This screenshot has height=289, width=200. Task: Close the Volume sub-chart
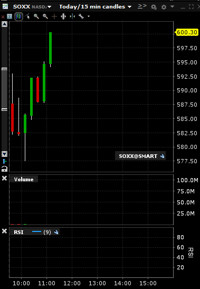click(x=4, y=178)
